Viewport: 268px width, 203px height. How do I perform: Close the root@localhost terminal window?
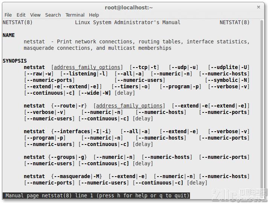(259, 7)
